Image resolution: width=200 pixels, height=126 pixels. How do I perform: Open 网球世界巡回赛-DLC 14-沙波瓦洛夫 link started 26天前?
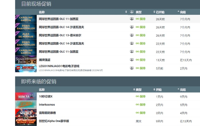pos(61,27)
